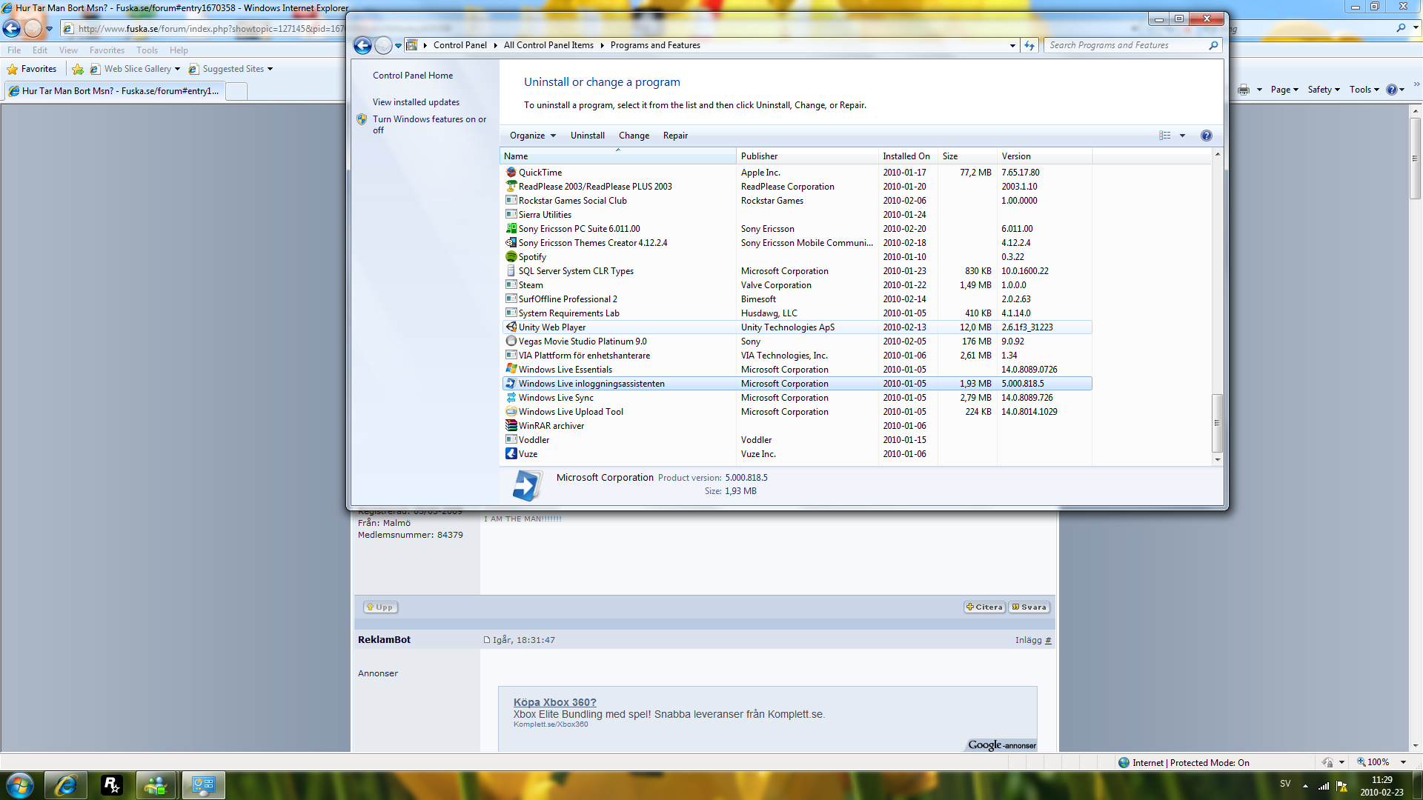Click the Vuze program icon
The height and width of the screenshot is (800, 1423).
pyautogui.click(x=511, y=453)
